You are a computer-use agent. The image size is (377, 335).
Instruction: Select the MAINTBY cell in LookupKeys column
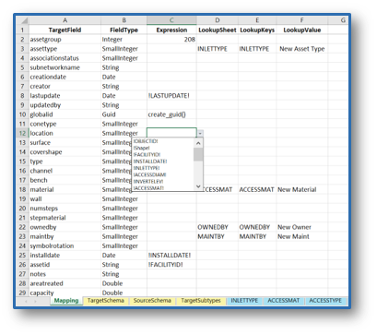[x=257, y=236]
